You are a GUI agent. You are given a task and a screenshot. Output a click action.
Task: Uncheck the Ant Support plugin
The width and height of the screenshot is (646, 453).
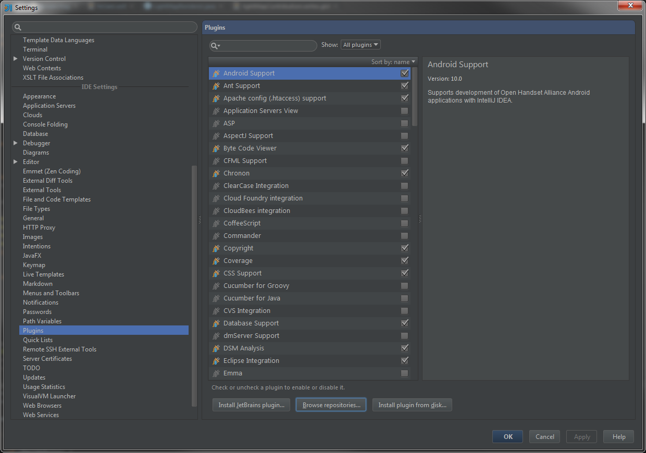point(404,86)
